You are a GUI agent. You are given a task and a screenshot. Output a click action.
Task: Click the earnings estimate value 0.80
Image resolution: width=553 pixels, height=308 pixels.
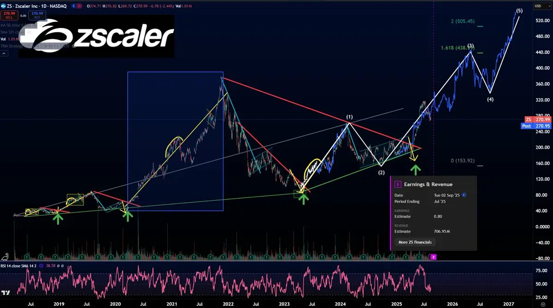(438, 216)
